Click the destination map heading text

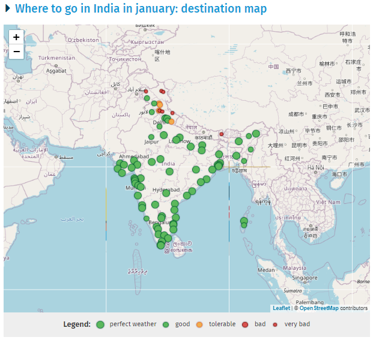point(141,9)
